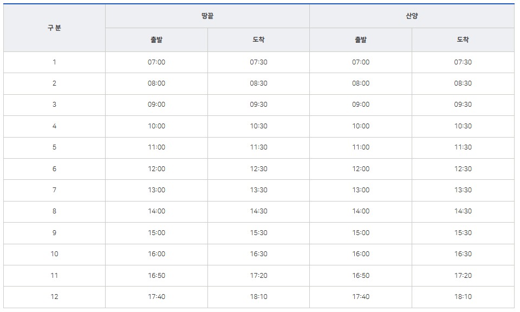The image size is (520, 312).
Task: Click the 도착 subheader under 산양
Action: pyautogui.click(x=463, y=40)
